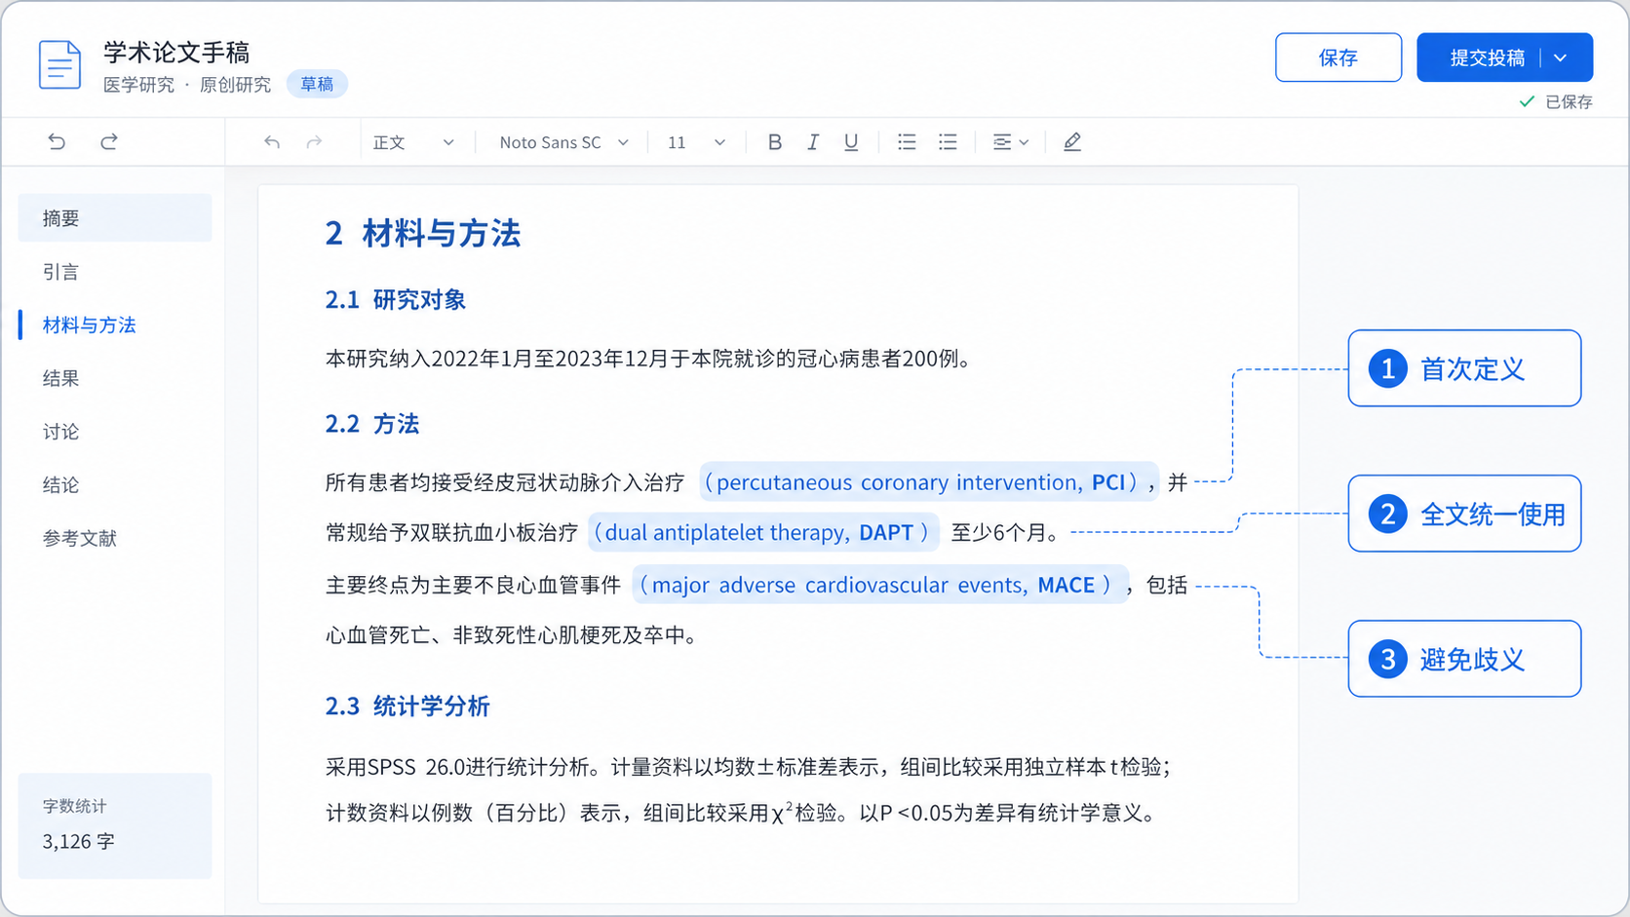Click the left undo arrow icon

(x=57, y=142)
